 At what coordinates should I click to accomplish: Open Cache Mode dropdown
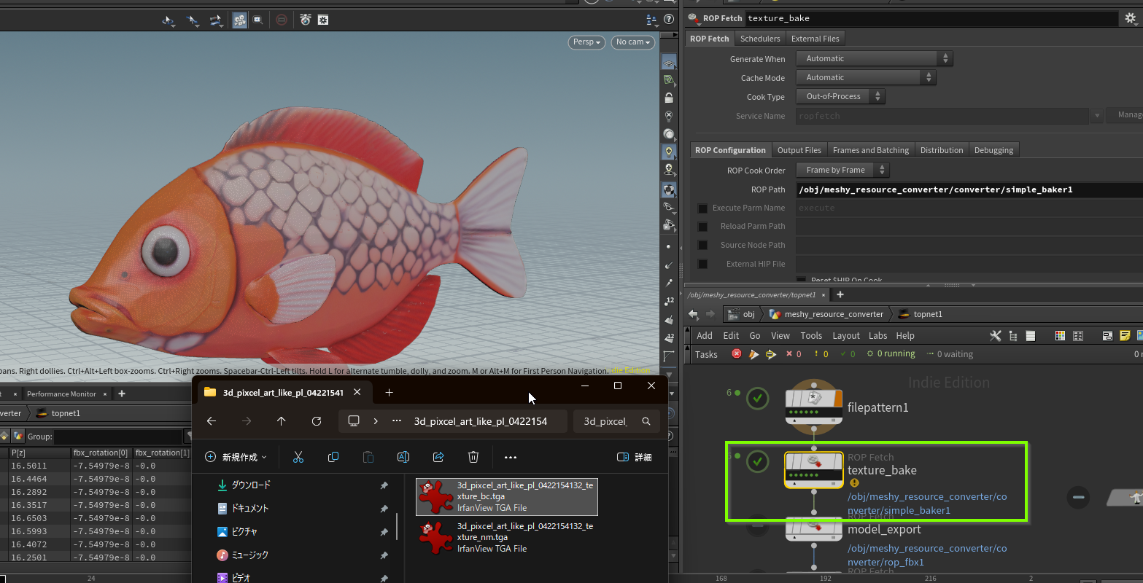coord(866,77)
